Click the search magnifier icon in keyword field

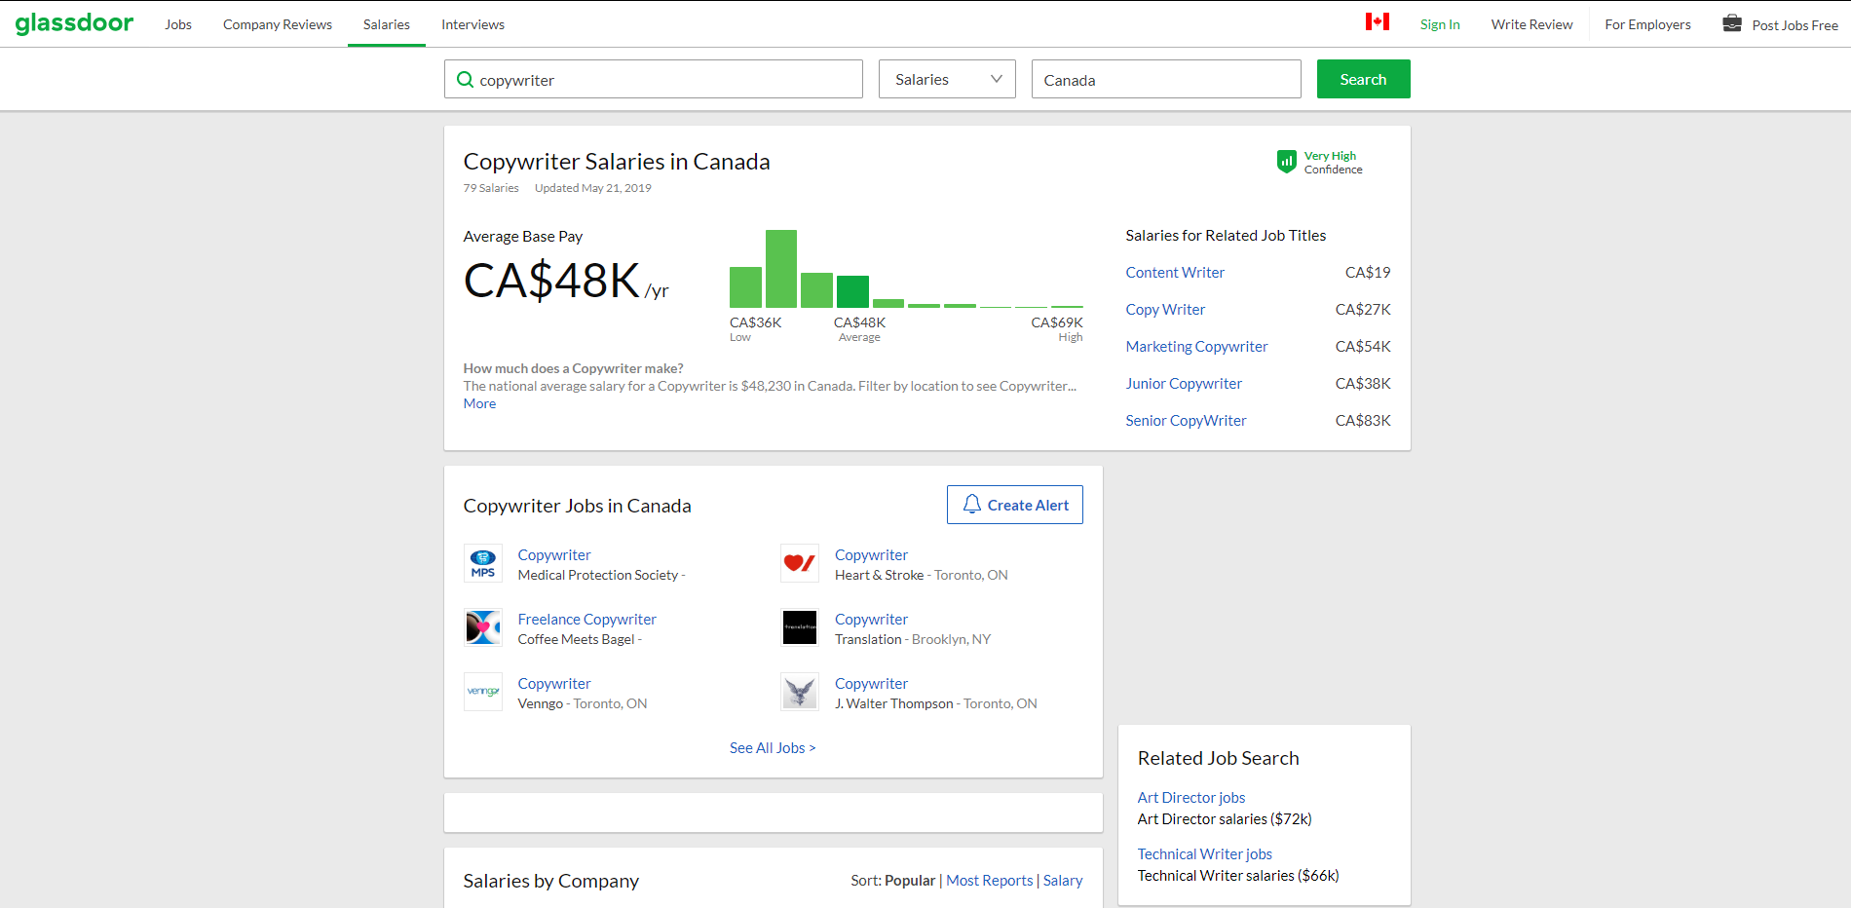click(x=466, y=79)
